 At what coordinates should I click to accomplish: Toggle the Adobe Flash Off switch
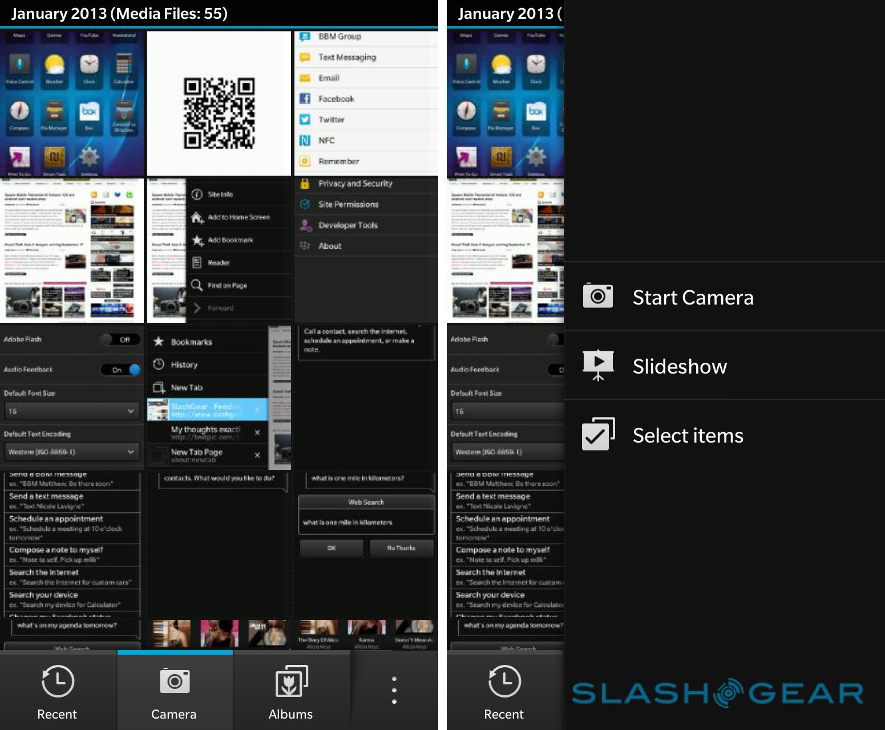point(120,339)
